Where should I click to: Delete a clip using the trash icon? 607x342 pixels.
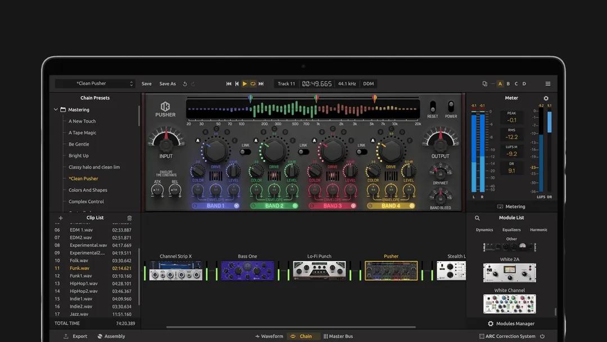(129, 218)
